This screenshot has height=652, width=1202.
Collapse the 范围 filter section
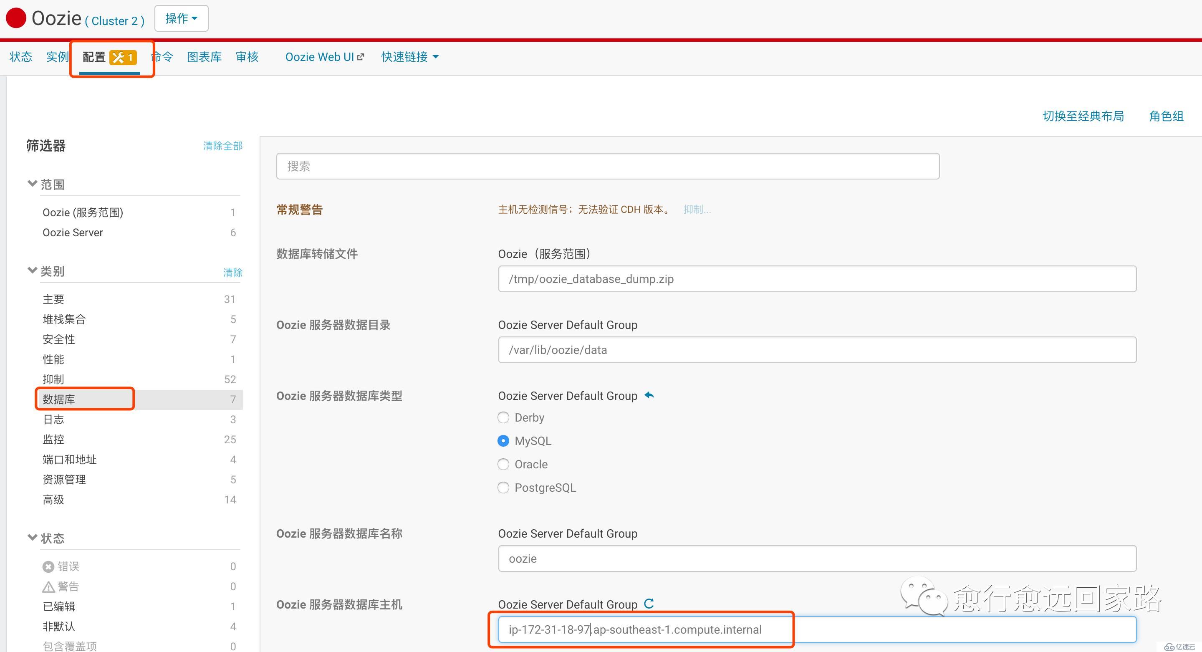(x=32, y=183)
